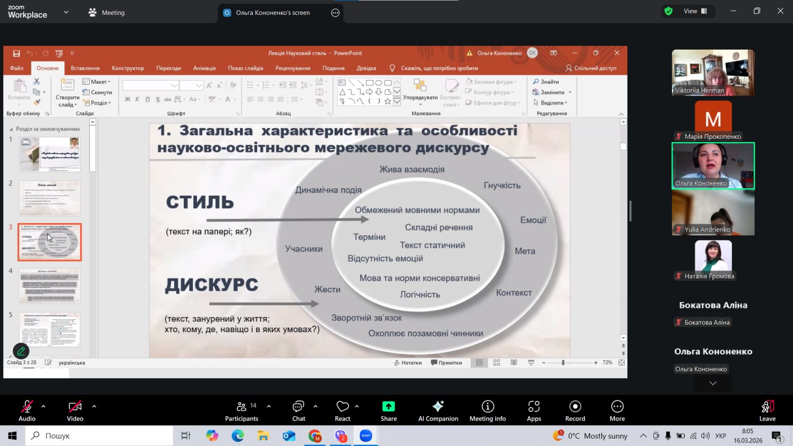This screenshot has height=446, width=793.
Task: Click the annotation pencil toggle button
Action: coord(21,351)
